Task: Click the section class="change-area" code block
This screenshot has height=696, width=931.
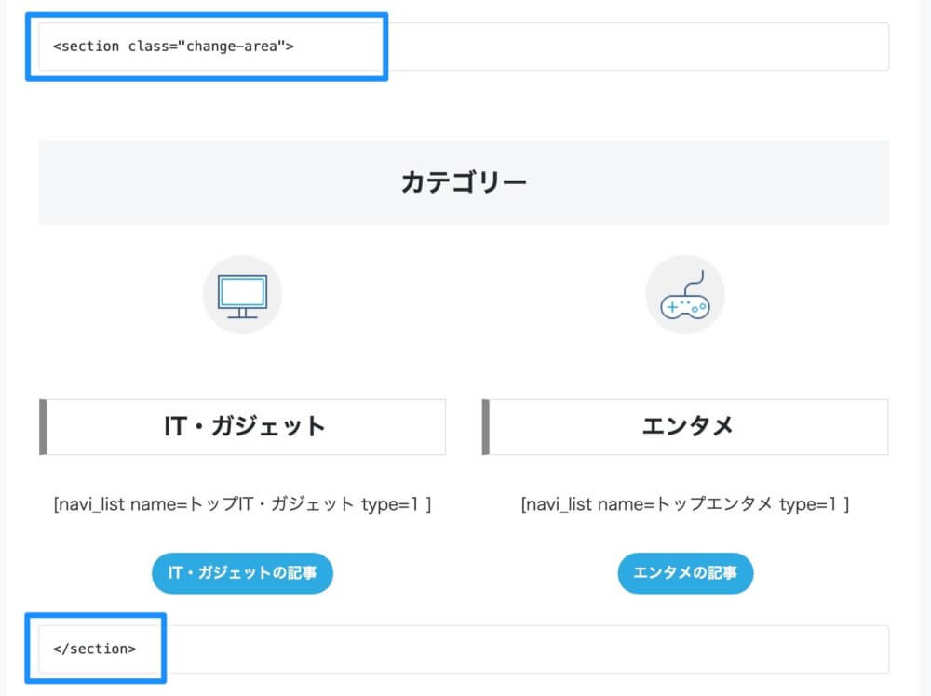Action: pos(464,47)
